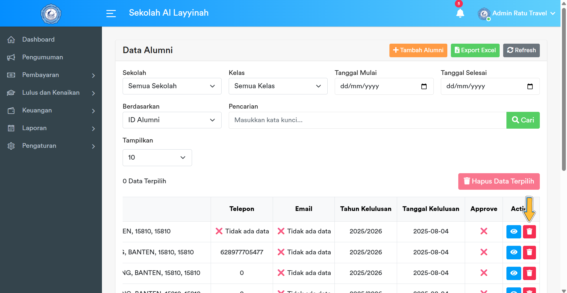
Task: Open the Tampilkan 10 dropdown
Action: (x=157, y=158)
